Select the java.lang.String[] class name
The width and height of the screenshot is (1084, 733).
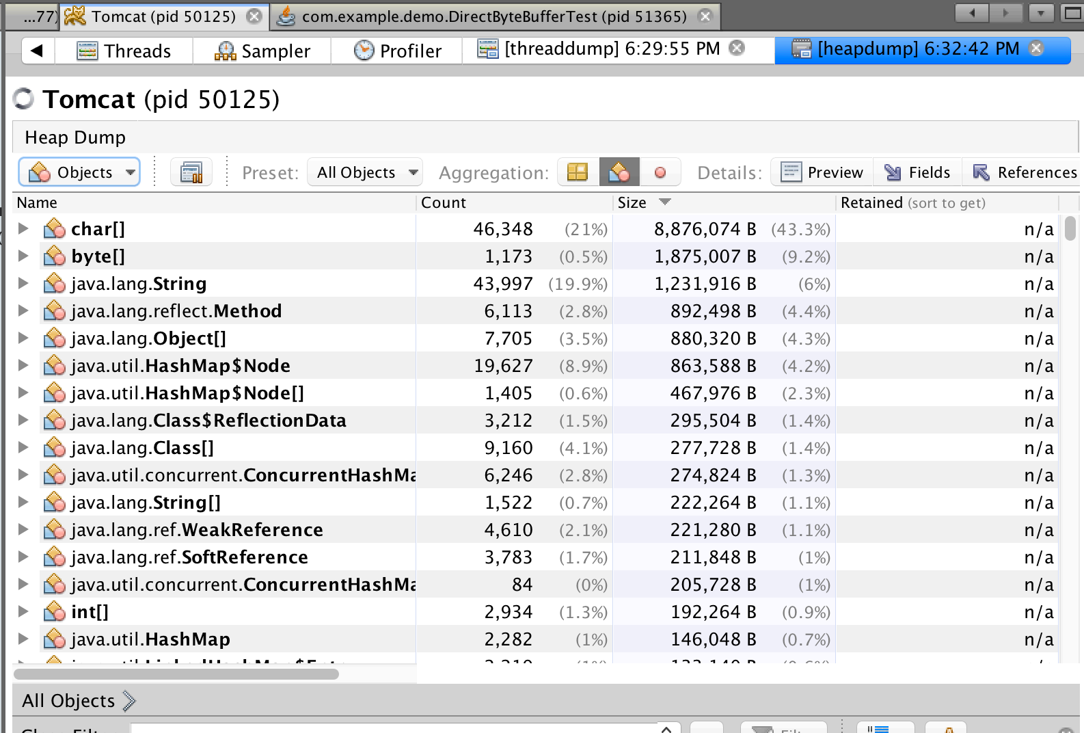[146, 503]
